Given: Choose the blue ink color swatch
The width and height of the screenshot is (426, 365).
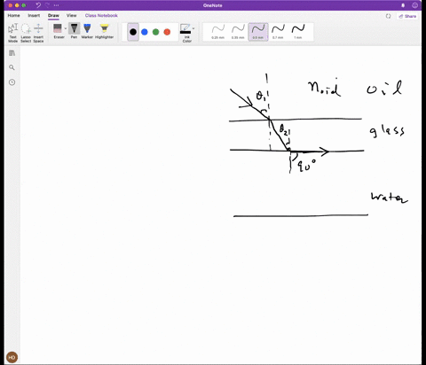Looking at the screenshot, I should coord(145,32).
